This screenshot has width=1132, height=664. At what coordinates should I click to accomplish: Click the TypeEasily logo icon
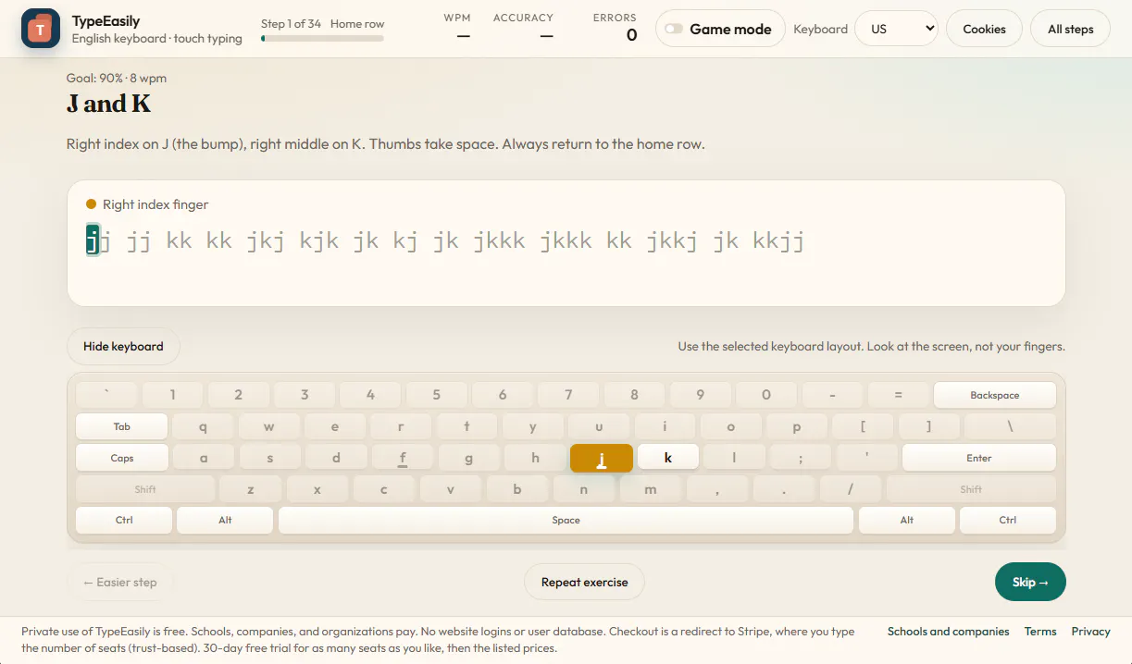(41, 29)
